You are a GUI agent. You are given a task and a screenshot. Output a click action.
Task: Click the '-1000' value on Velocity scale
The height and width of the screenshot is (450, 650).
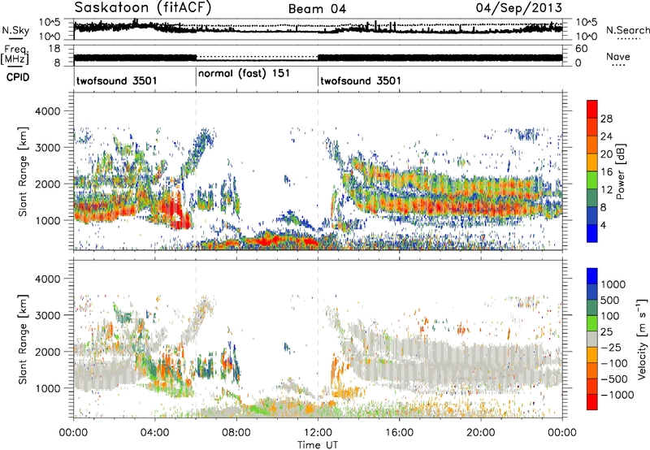pos(617,395)
